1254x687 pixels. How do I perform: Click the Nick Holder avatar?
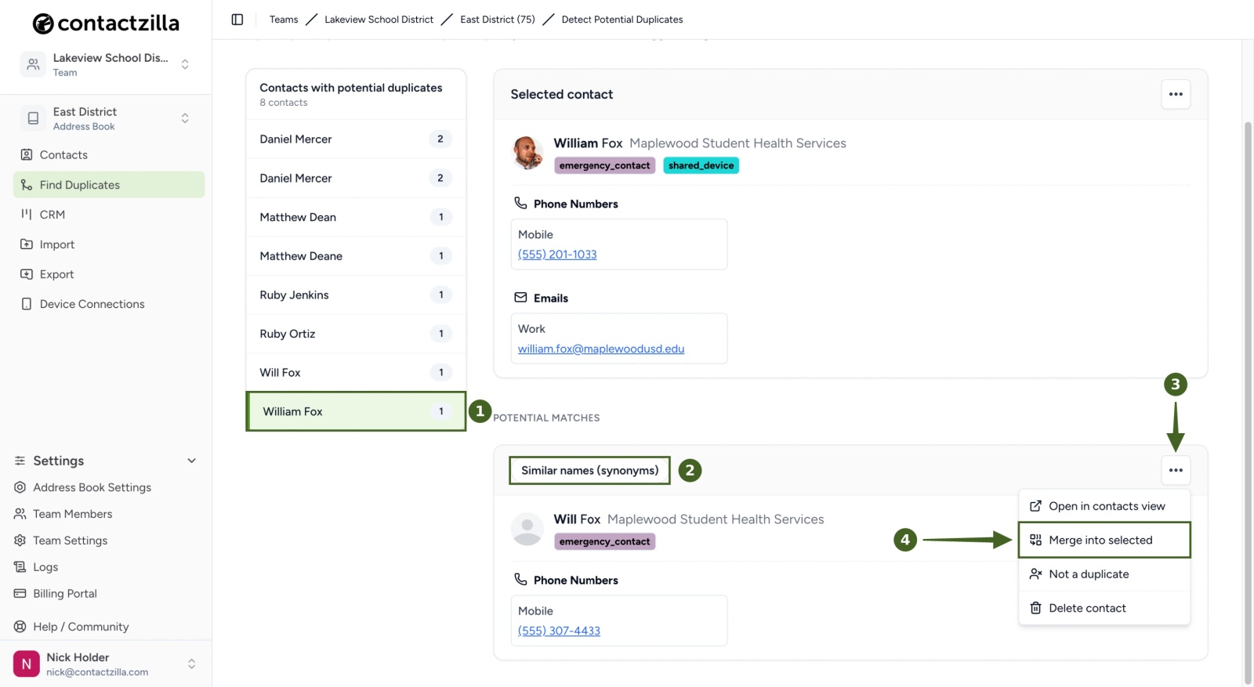(27, 664)
